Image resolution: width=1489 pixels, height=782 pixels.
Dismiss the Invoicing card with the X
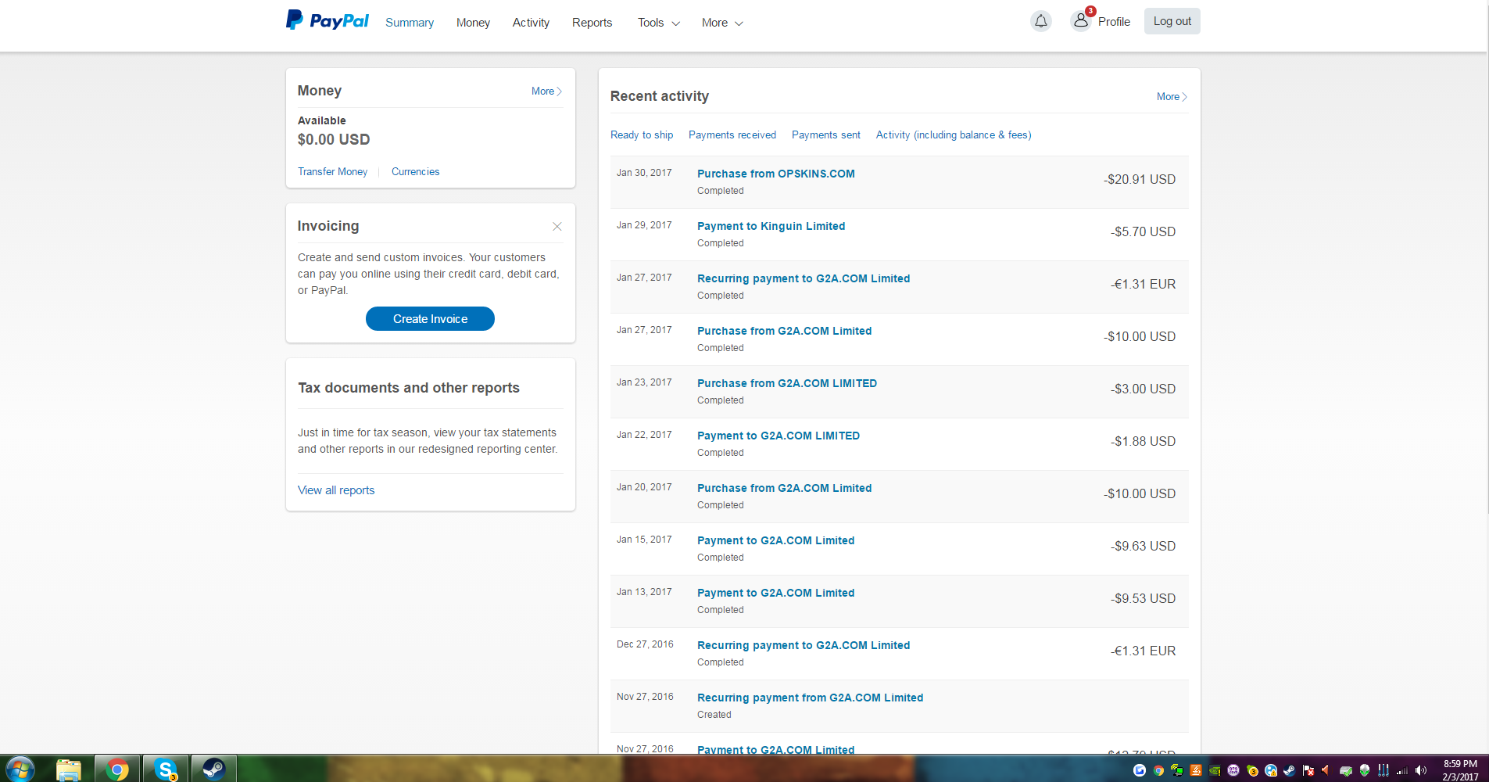click(557, 227)
